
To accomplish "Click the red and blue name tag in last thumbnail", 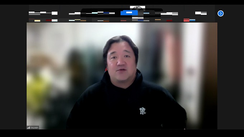I will click(x=189, y=20).
